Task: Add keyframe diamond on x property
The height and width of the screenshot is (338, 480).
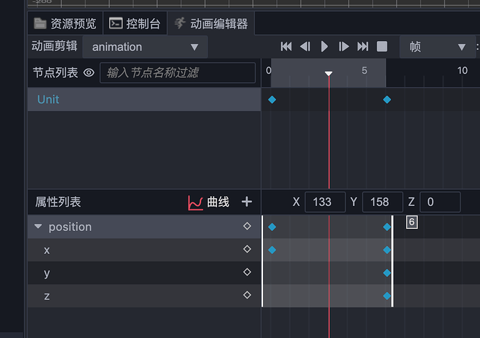Action: (247, 249)
